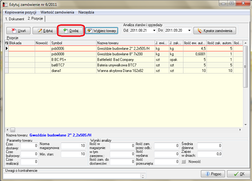This screenshot has width=252, height=181.
Task: Sort by the Nowość column header
Action: pos(43,43)
